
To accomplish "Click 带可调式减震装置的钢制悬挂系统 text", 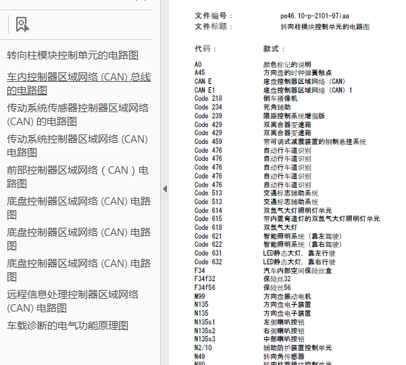I will (315, 142).
